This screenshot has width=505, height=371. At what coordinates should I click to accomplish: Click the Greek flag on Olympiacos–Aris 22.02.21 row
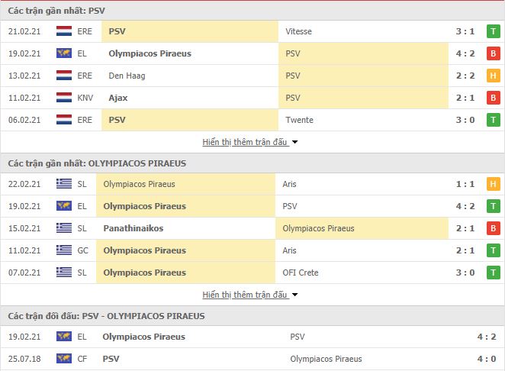click(x=64, y=184)
